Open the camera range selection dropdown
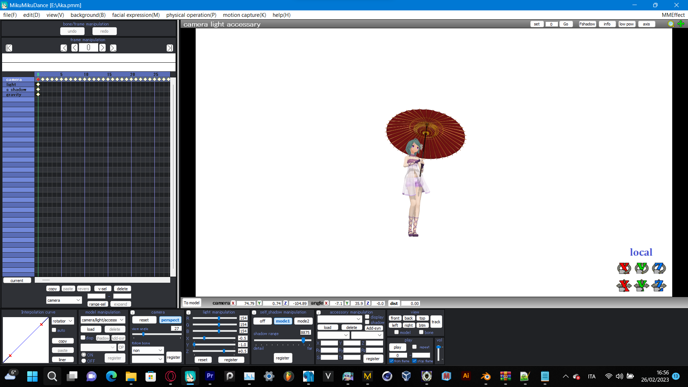 [x=64, y=300]
